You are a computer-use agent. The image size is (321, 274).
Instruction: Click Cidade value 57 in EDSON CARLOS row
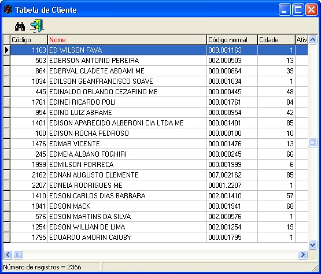[276, 196]
